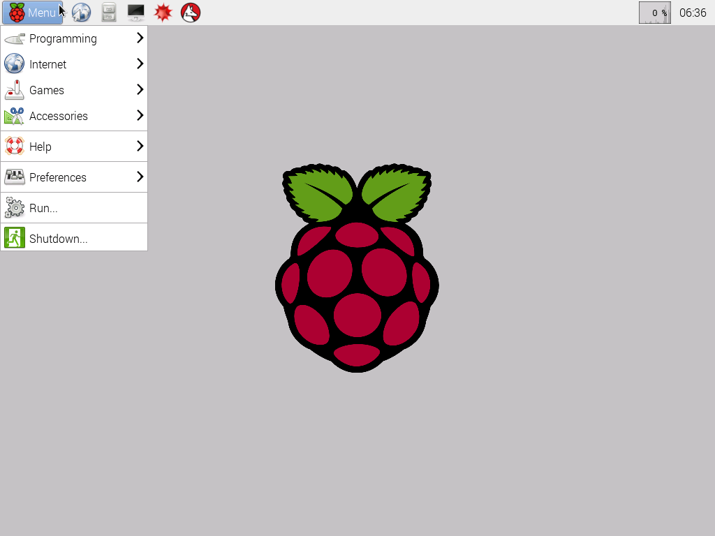Open the Internet menu entry

click(74, 64)
